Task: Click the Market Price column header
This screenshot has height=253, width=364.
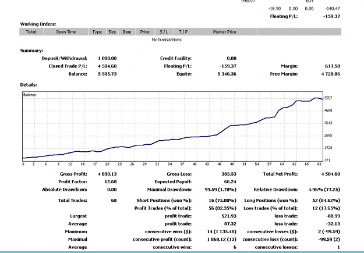Action: pos(225,32)
